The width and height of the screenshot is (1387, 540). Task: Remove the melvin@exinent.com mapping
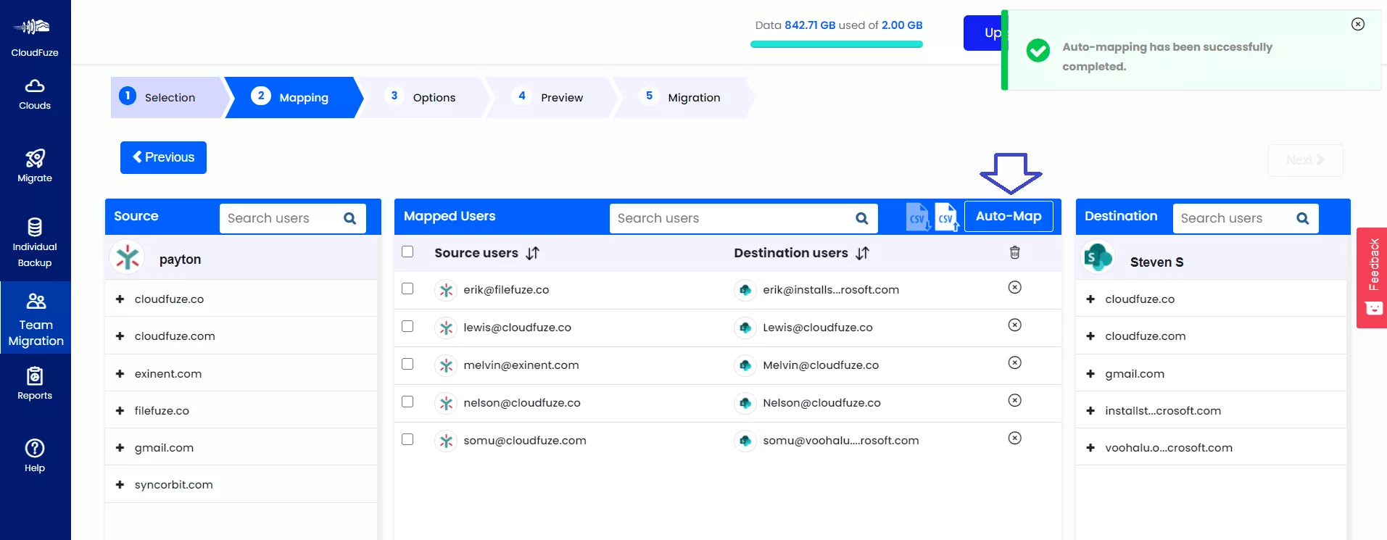1015,363
